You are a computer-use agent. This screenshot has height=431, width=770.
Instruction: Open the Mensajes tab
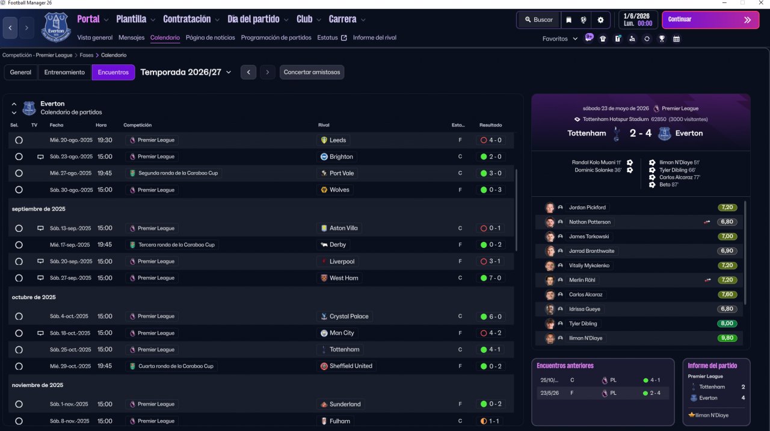[x=132, y=37]
